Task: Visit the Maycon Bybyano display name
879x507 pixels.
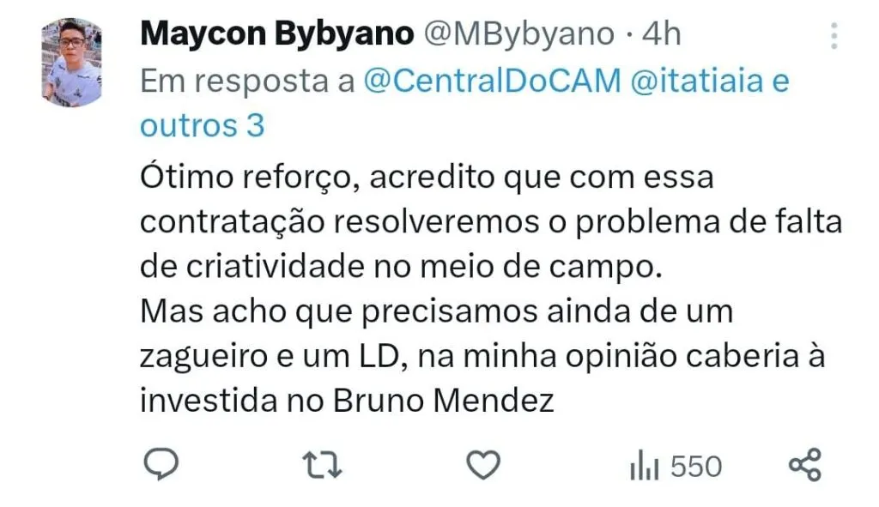Action: (x=277, y=34)
